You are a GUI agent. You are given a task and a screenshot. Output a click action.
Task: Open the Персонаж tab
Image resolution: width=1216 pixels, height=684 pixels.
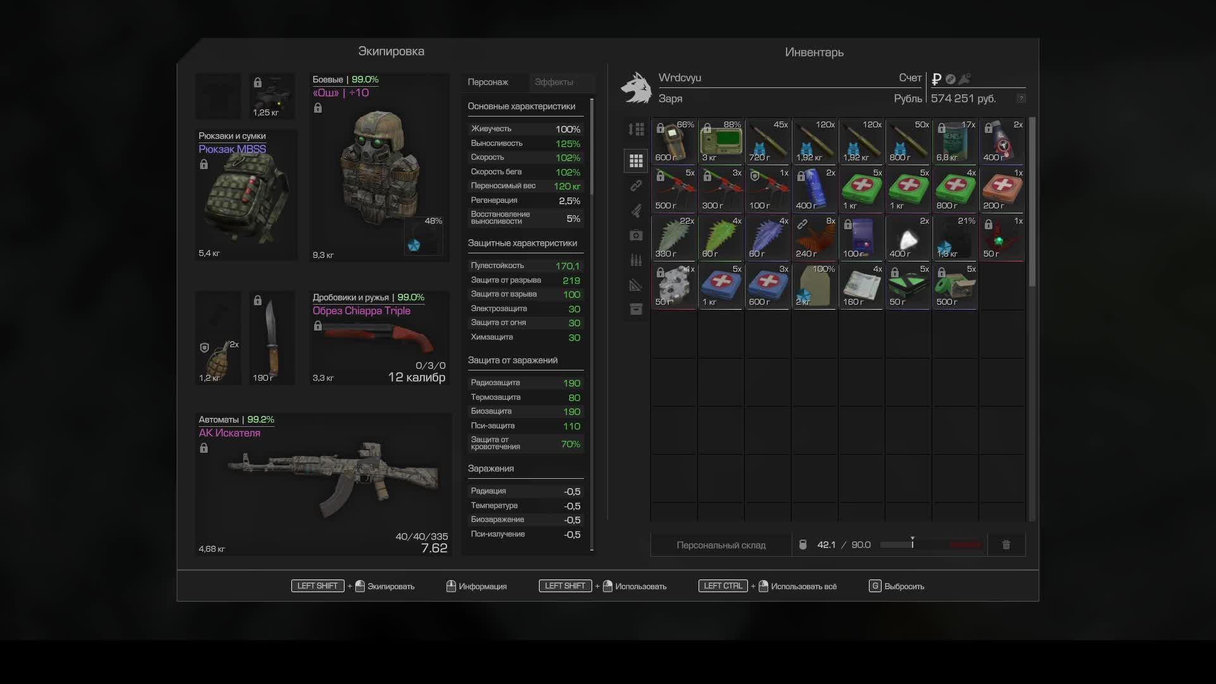(x=488, y=82)
